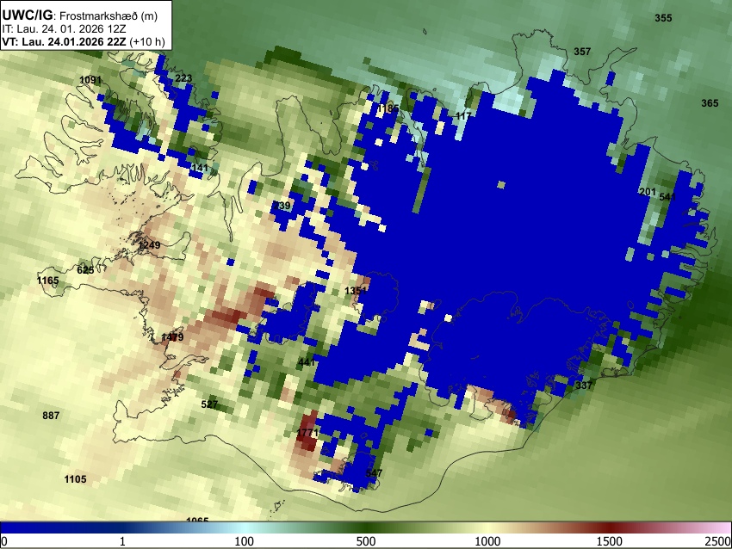Click the value label 1091
Image resolution: width=732 pixels, height=549 pixels.
tap(90, 80)
